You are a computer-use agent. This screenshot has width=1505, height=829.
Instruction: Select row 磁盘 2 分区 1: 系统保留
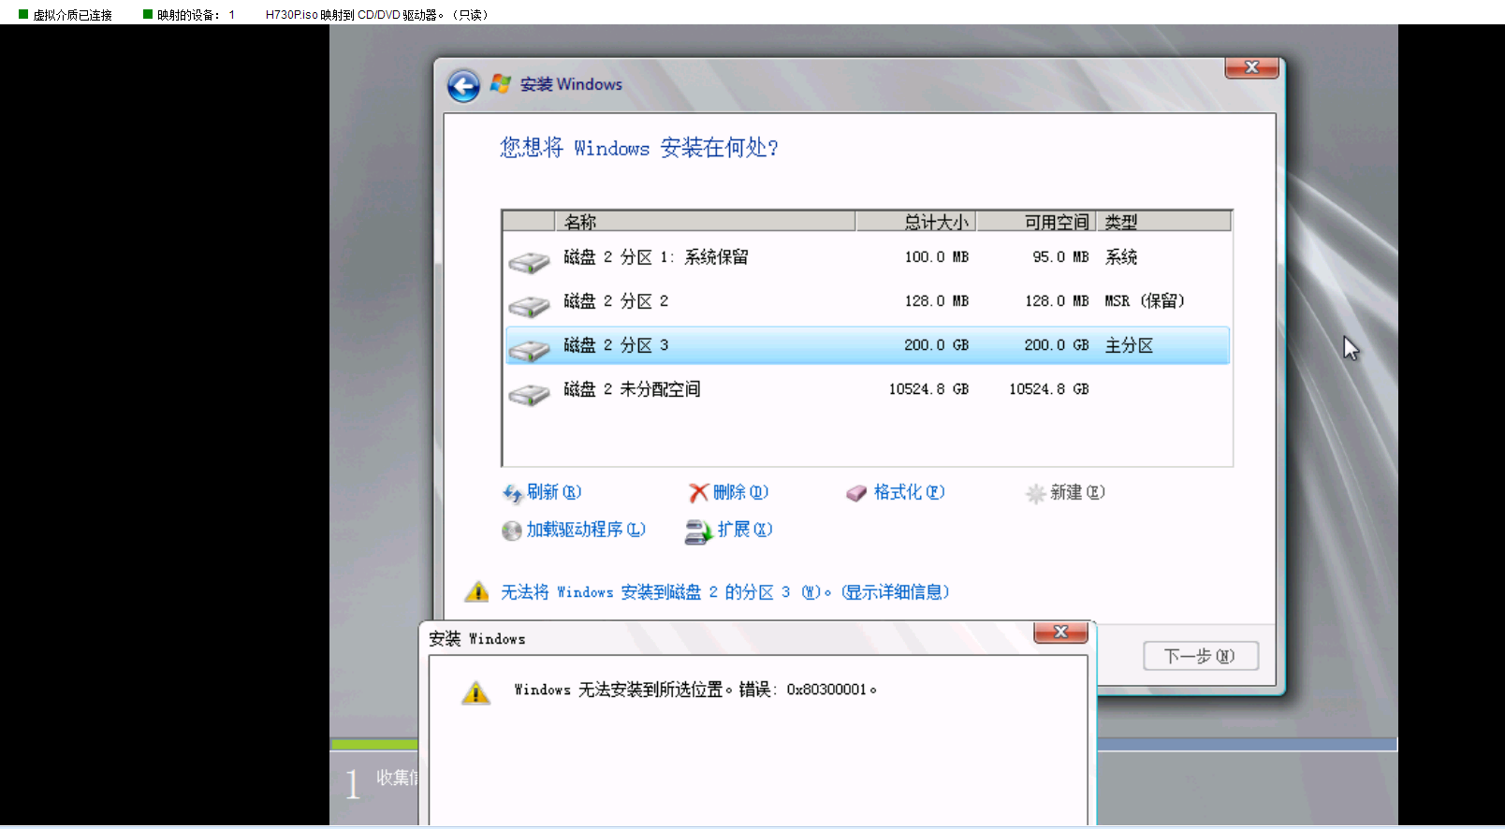868,257
